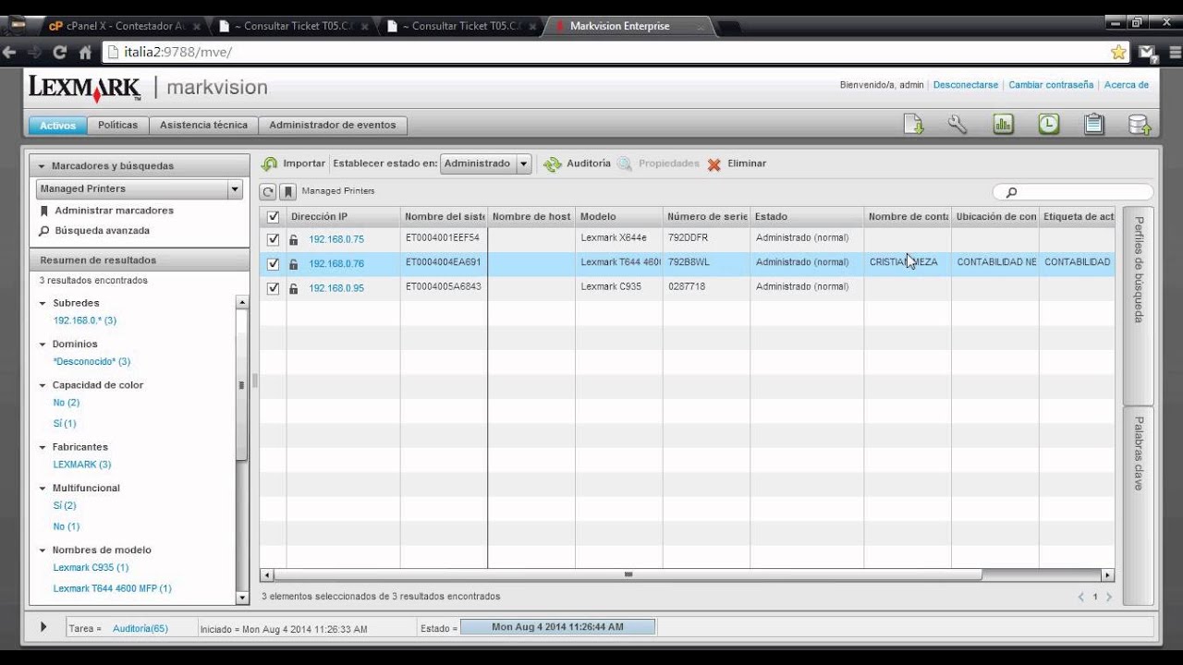Open the Acerca de link
The image size is (1183, 665).
coord(1127,85)
